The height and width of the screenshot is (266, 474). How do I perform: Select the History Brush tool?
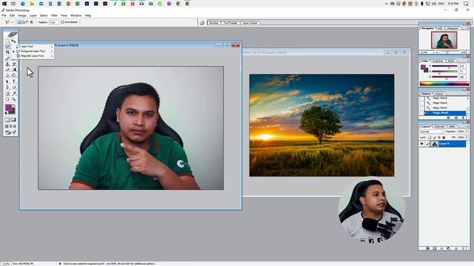14,64
